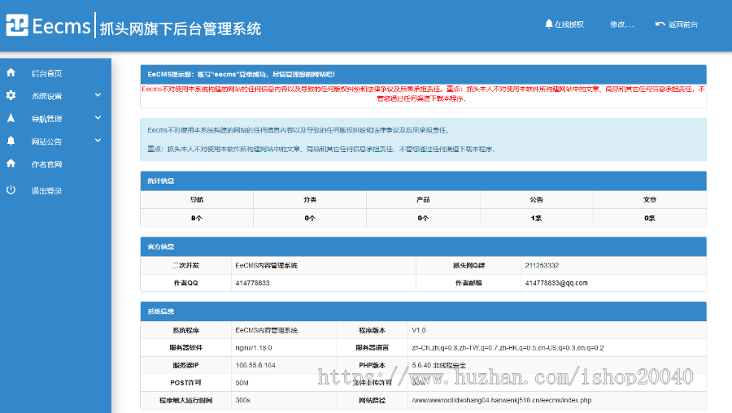This screenshot has height=413, width=732.
Task: Click the QQ group number 211253332
Action: [542, 265]
